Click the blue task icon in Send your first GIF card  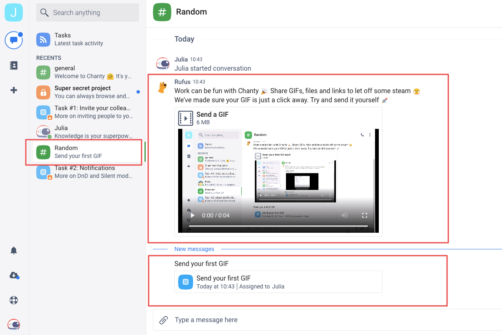click(186, 282)
